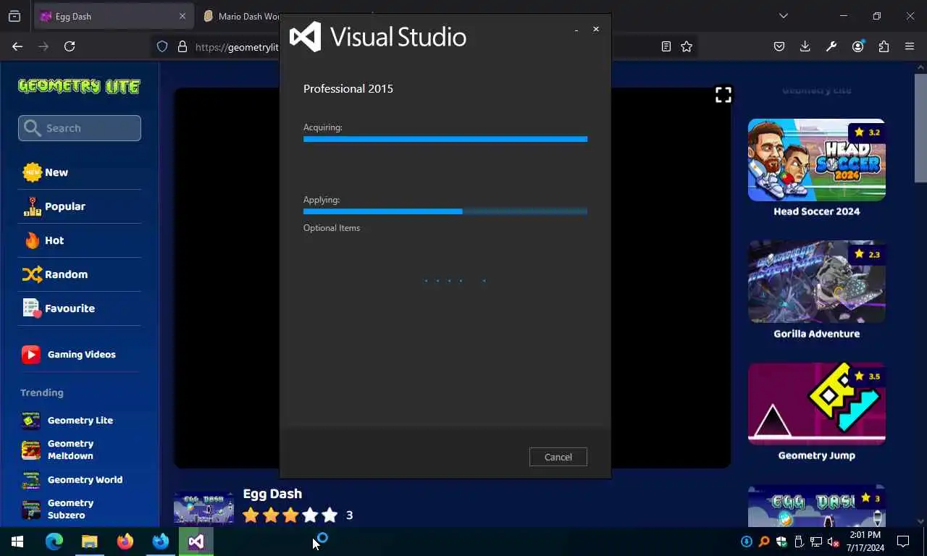Screen dimensions: 927x556
Task: Open the list all tabs dropdown
Action: coord(783,16)
